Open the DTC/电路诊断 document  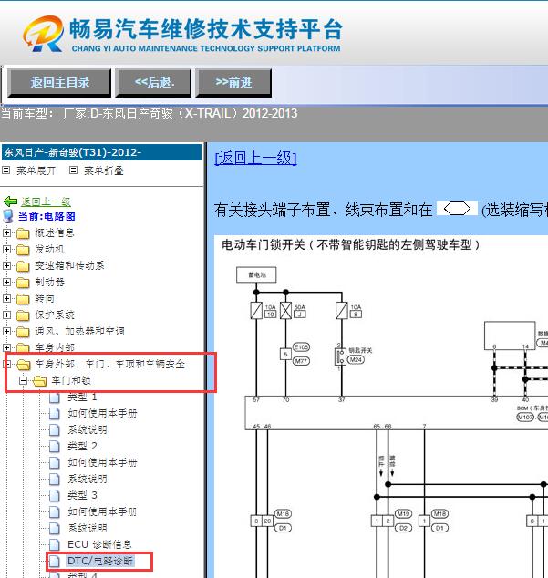[x=100, y=561]
